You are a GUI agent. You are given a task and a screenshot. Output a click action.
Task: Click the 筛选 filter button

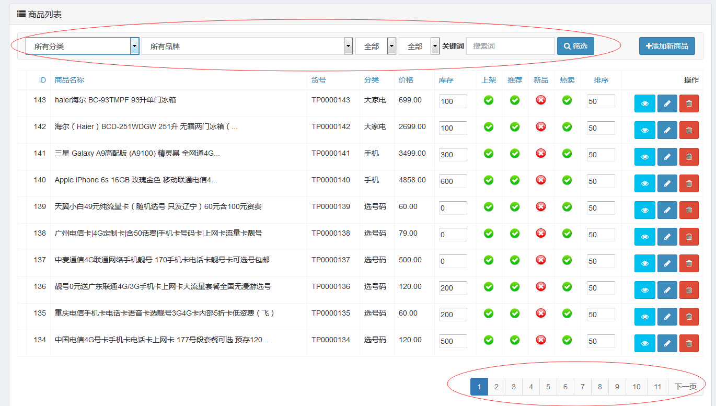click(x=575, y=46)
